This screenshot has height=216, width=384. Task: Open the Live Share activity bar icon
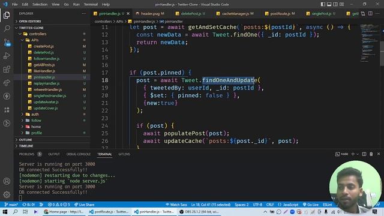(x=7, y=83)
